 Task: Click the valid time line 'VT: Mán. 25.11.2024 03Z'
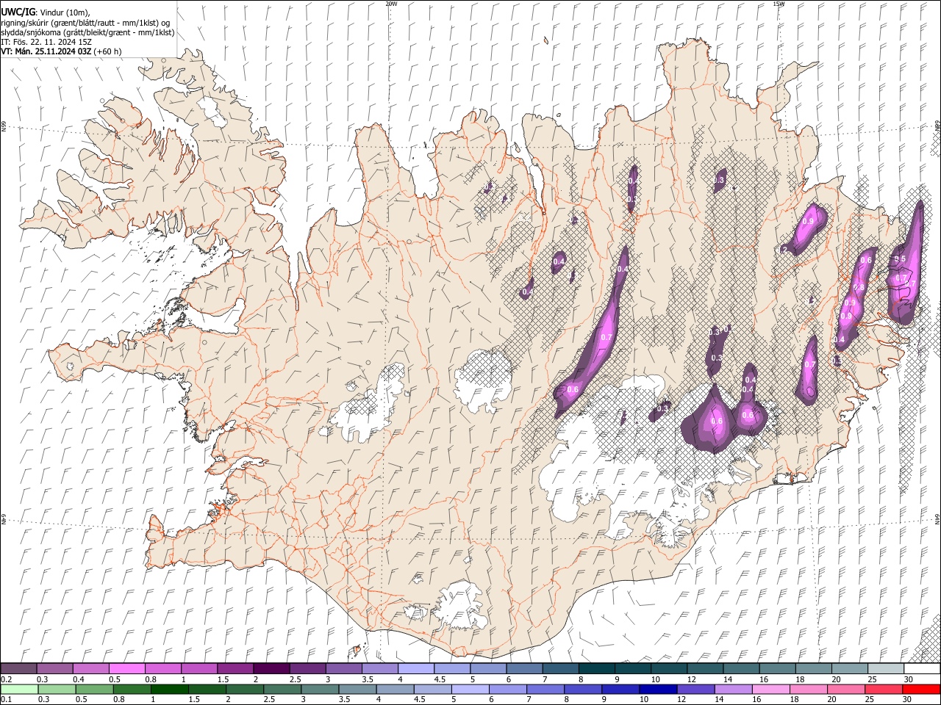tap(46, 51)
